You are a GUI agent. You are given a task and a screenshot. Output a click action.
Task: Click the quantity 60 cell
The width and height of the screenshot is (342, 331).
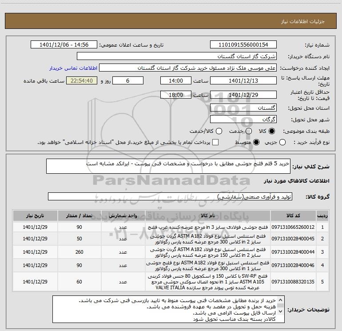tap(79, 282)
